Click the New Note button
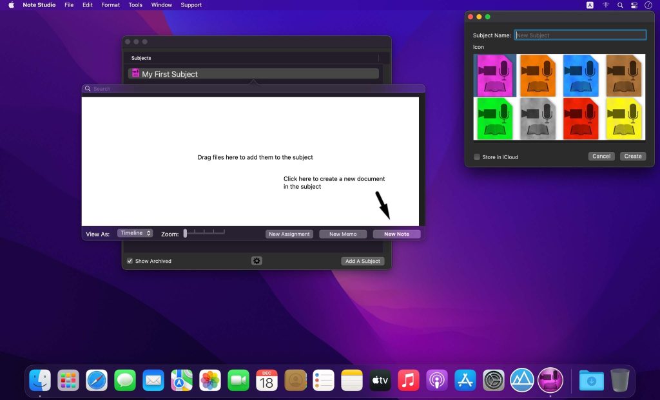 [396, 234]
